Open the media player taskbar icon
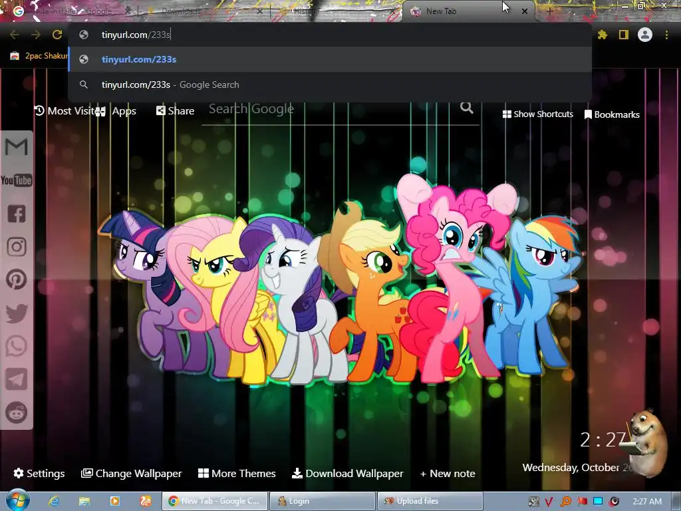Screen dimensions: 681x511 tap(115, 501)
